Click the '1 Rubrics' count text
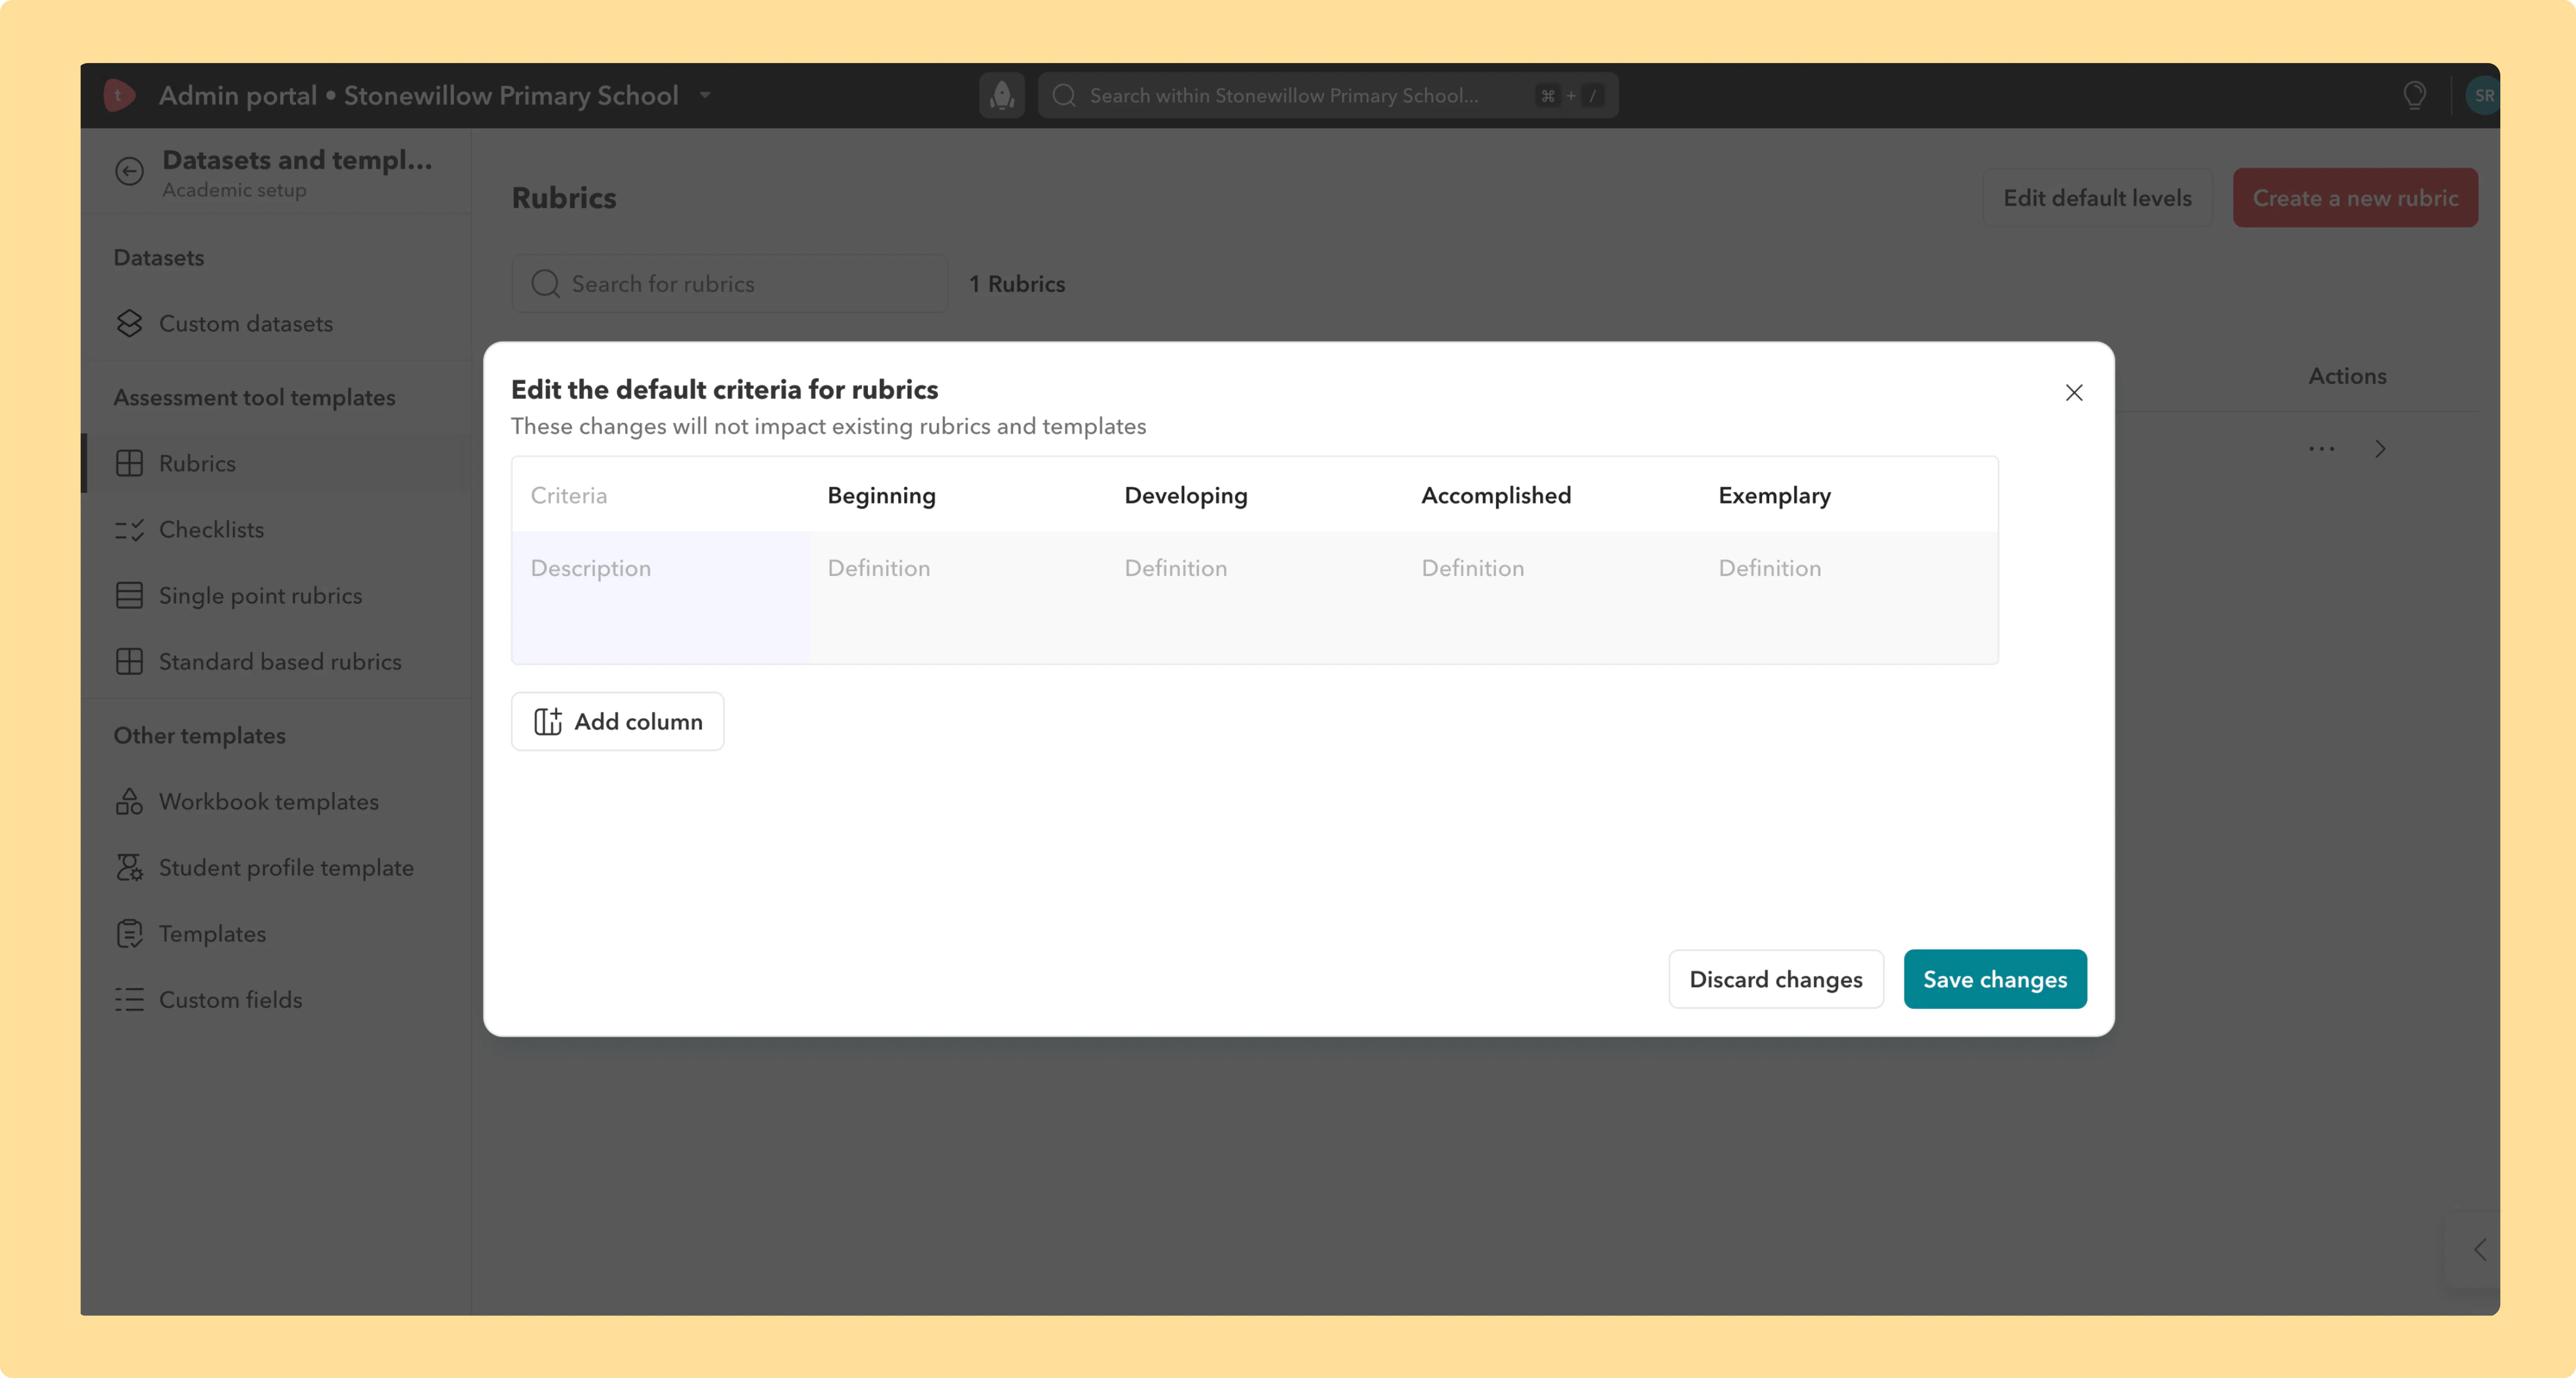The width and height of the screenshot is (2576, 1378). [1017, 284]
